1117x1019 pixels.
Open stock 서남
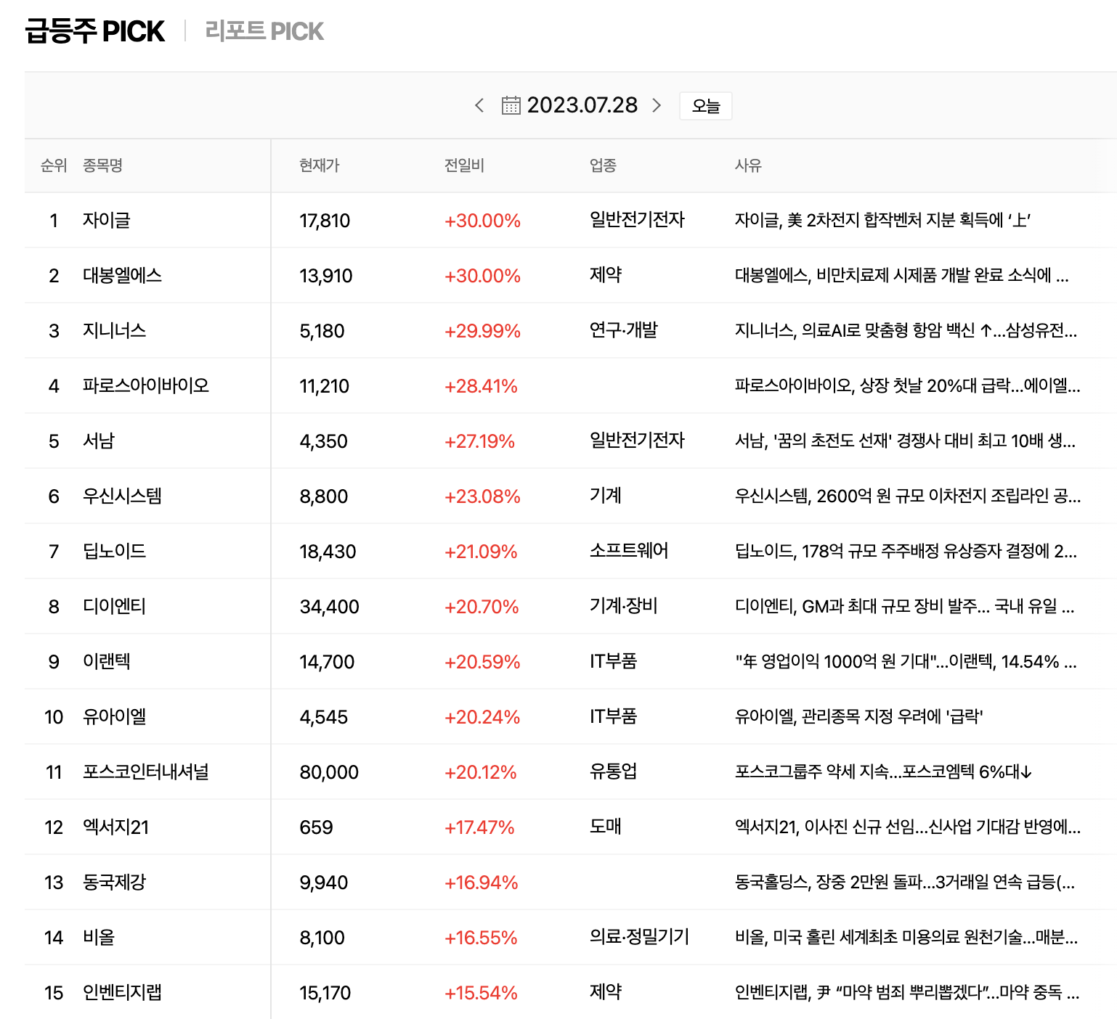(98, 441)
